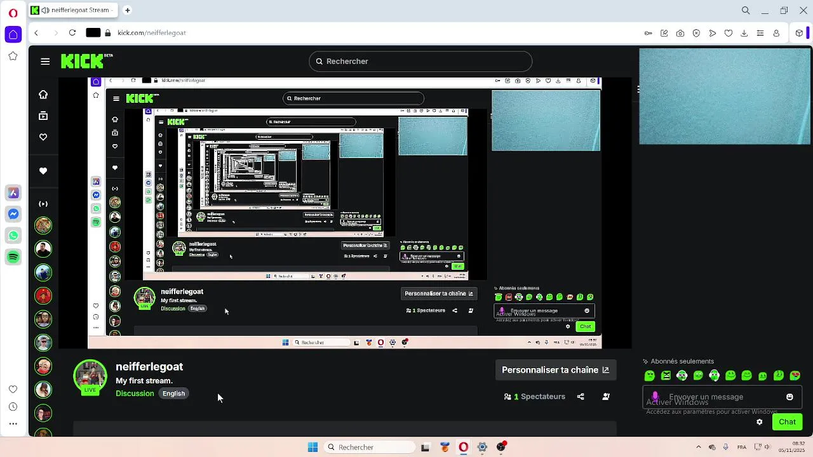Open Settings gear app in taskbar

482,447
